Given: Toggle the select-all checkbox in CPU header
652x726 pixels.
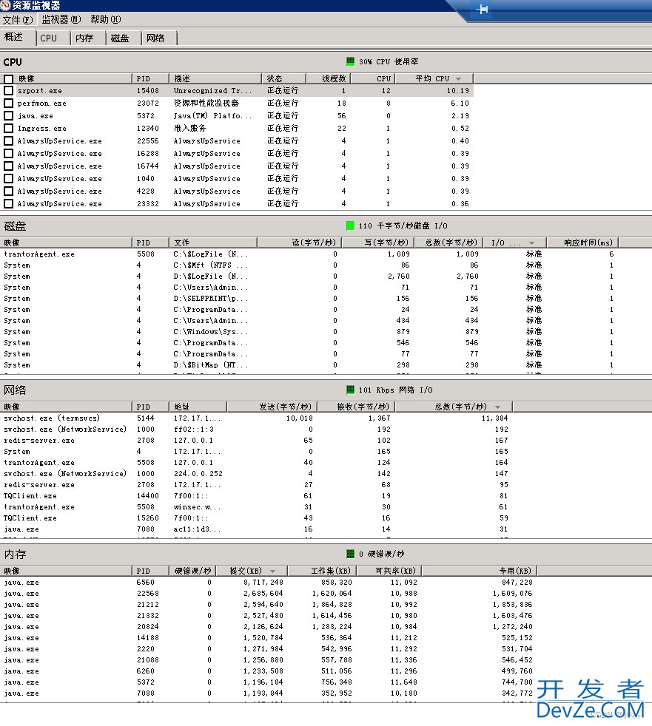Looking at the screenshot, I should [8, 78].
